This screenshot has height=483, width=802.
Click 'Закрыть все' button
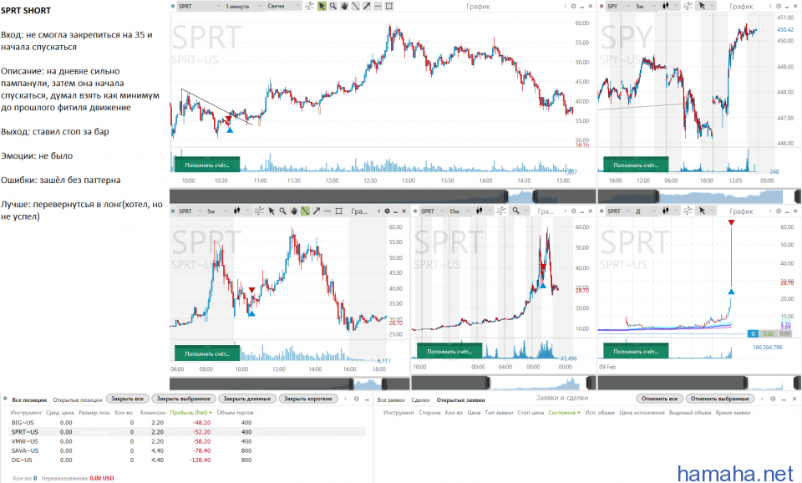click(127, 399)
